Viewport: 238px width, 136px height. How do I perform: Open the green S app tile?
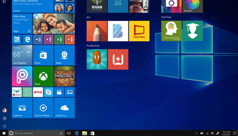pyautogui.click(x=28, y=92)
